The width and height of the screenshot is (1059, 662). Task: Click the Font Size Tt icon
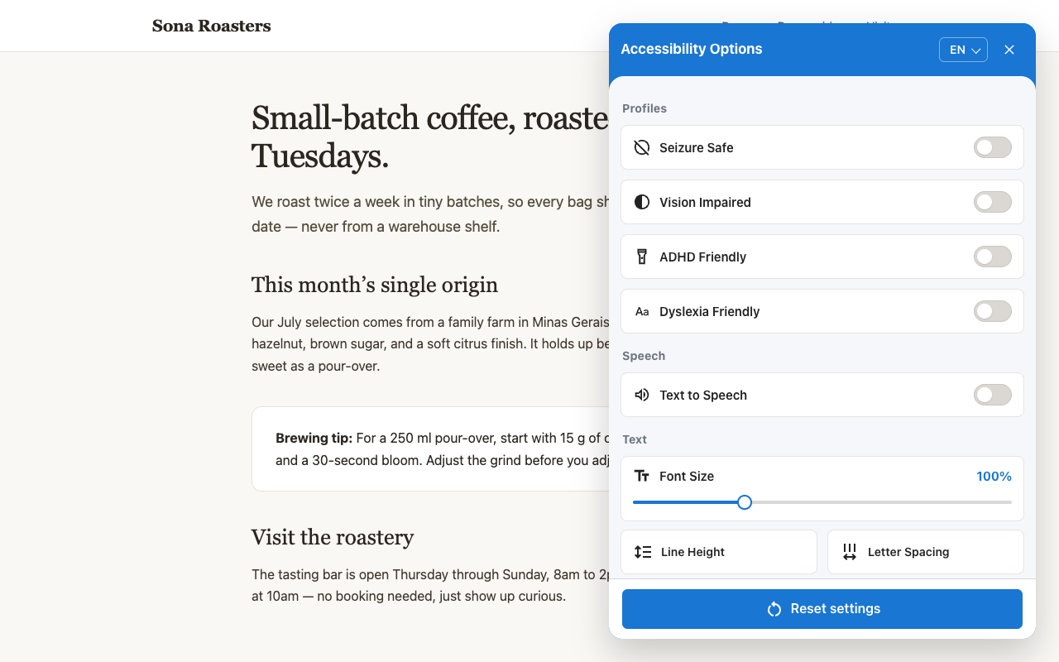pos(642,476)
